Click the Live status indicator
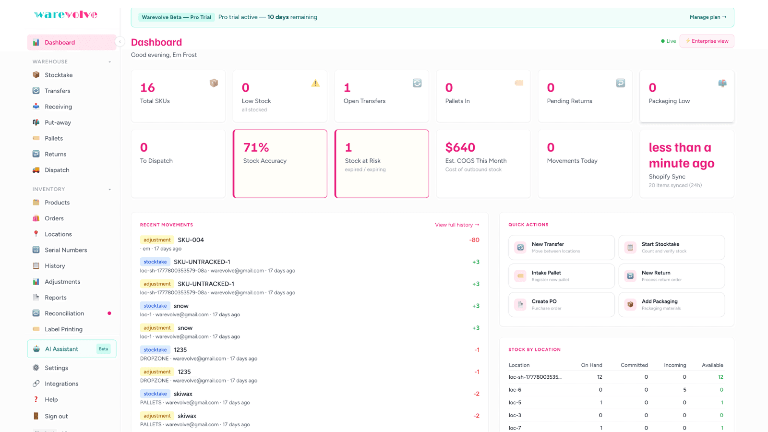This screenshot has width=768, height=432. pyautogui.click(x=668, y=41)
